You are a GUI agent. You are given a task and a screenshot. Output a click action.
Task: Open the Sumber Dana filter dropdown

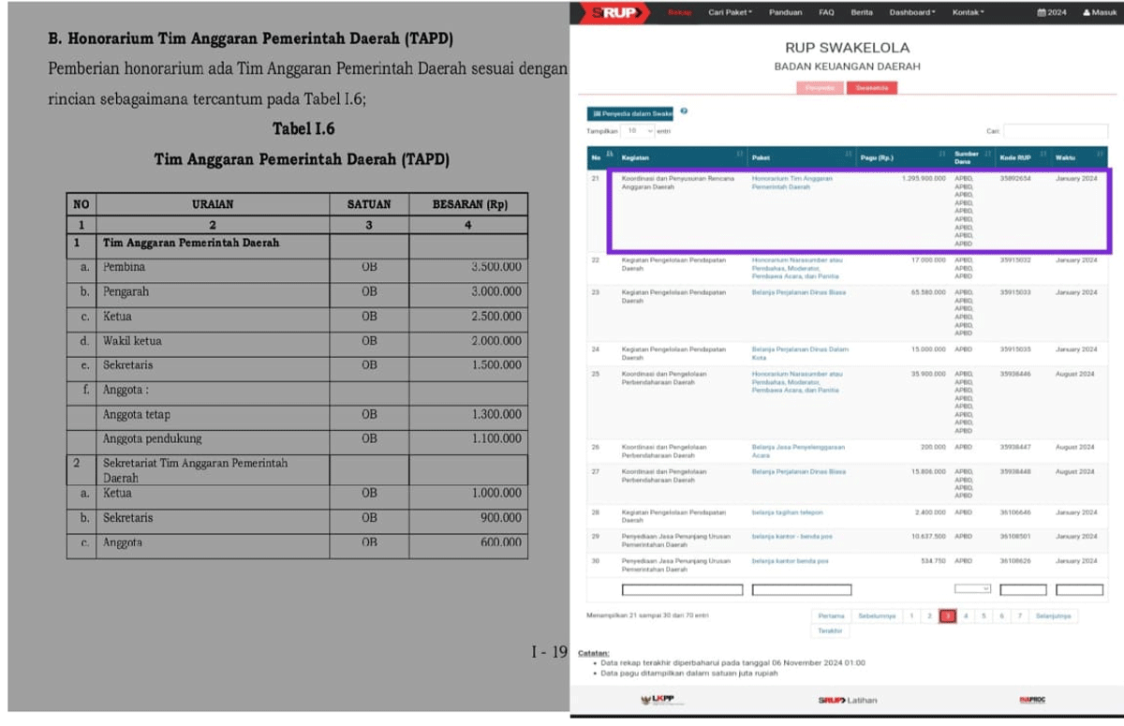click(972, 589)
